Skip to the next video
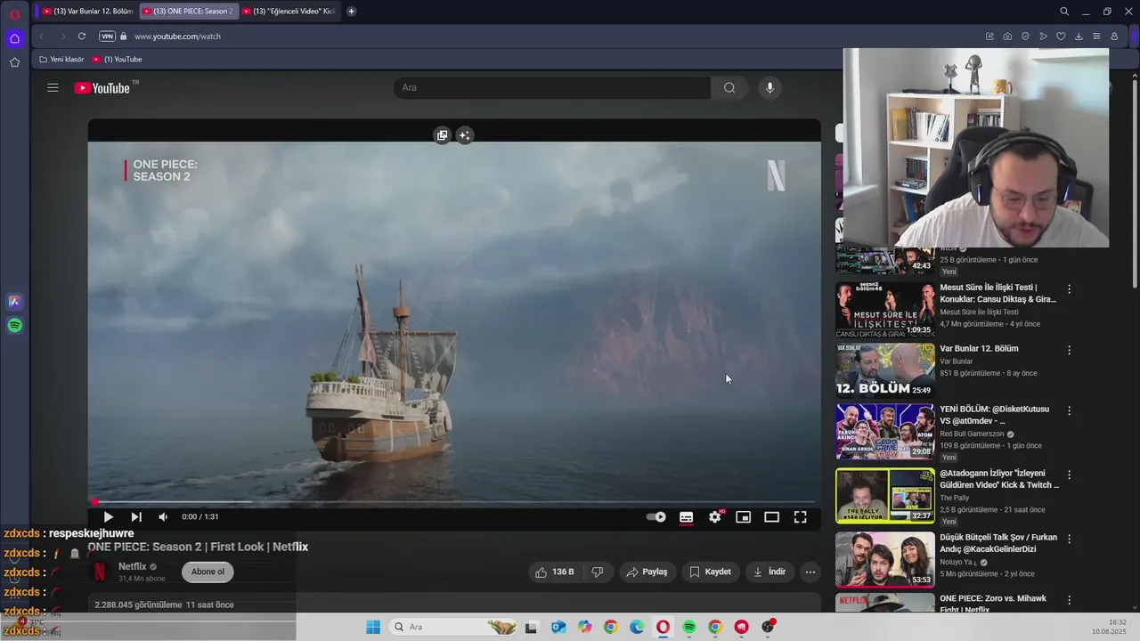Screen dimensions: 1140x641 [136, 517]
